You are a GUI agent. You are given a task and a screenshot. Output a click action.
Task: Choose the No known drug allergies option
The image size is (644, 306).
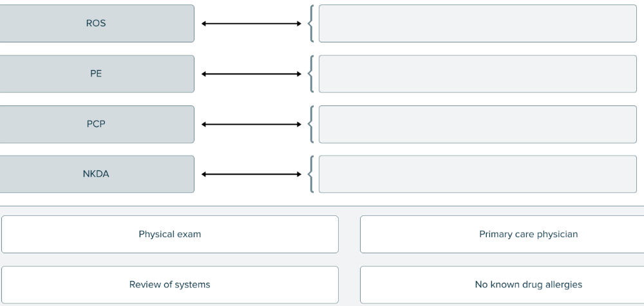point(502,285)
